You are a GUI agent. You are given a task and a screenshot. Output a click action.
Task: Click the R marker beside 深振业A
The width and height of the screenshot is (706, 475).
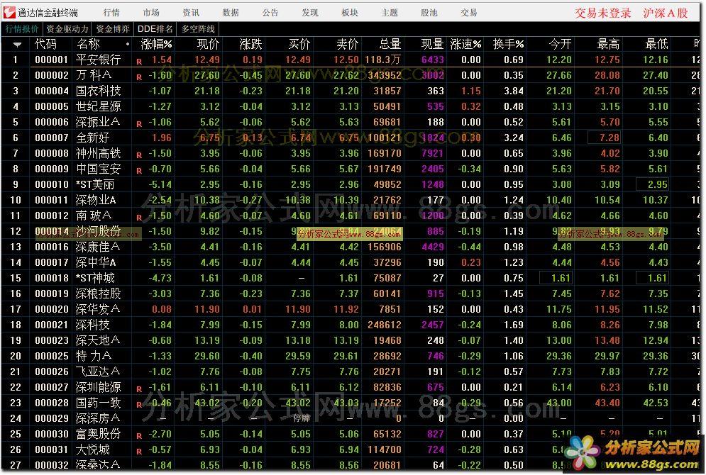[x=139, y=124]
